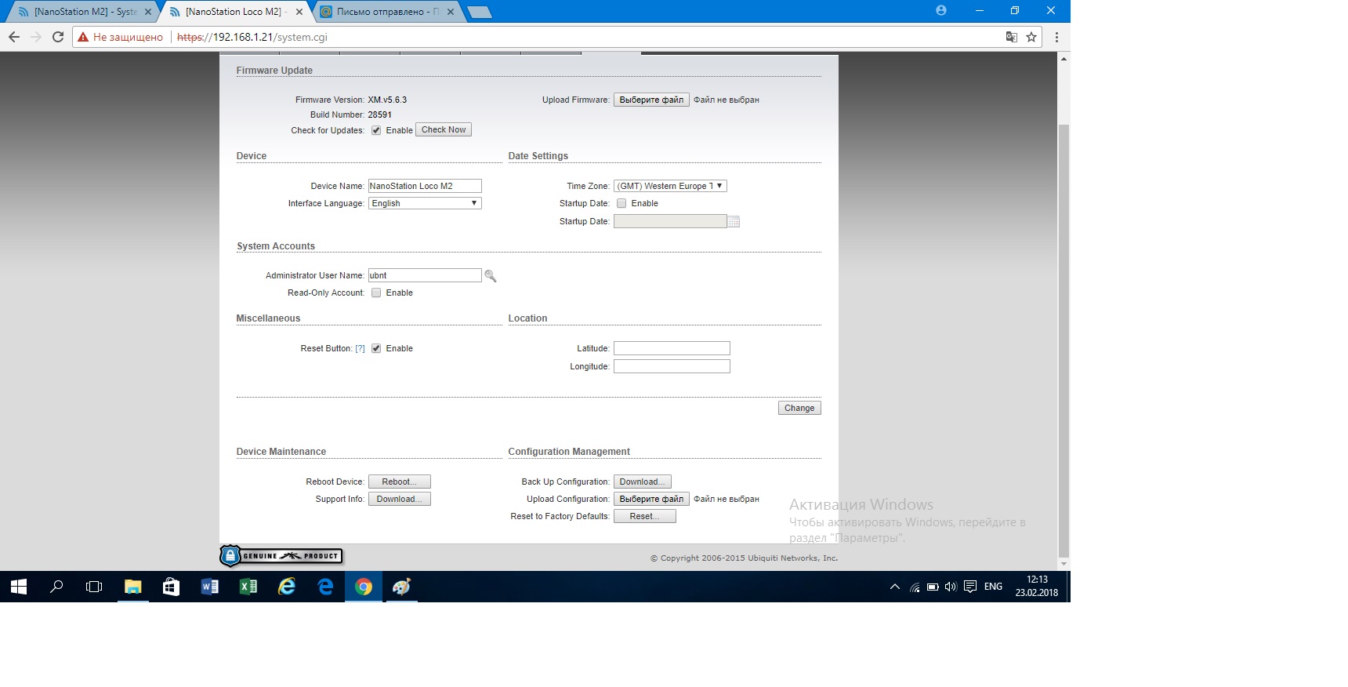Toggle Check for Updates Enable checkbox
Viewport: 1348px width, 687px height.
376,130
